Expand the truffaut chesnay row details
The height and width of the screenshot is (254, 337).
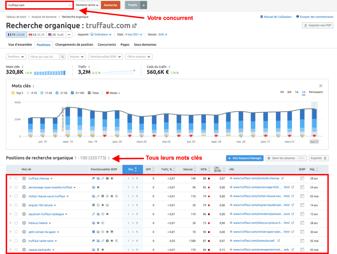coord(10,178)
